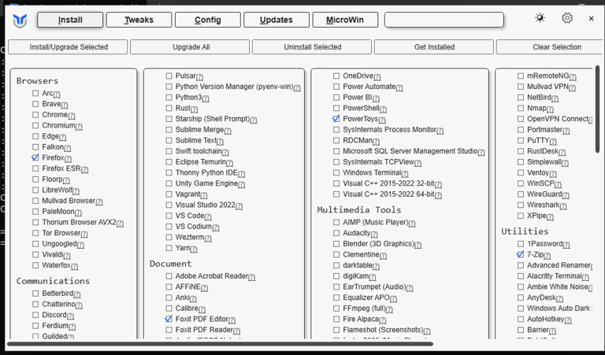Click the WinUtil logo icon

pos(20,20)
